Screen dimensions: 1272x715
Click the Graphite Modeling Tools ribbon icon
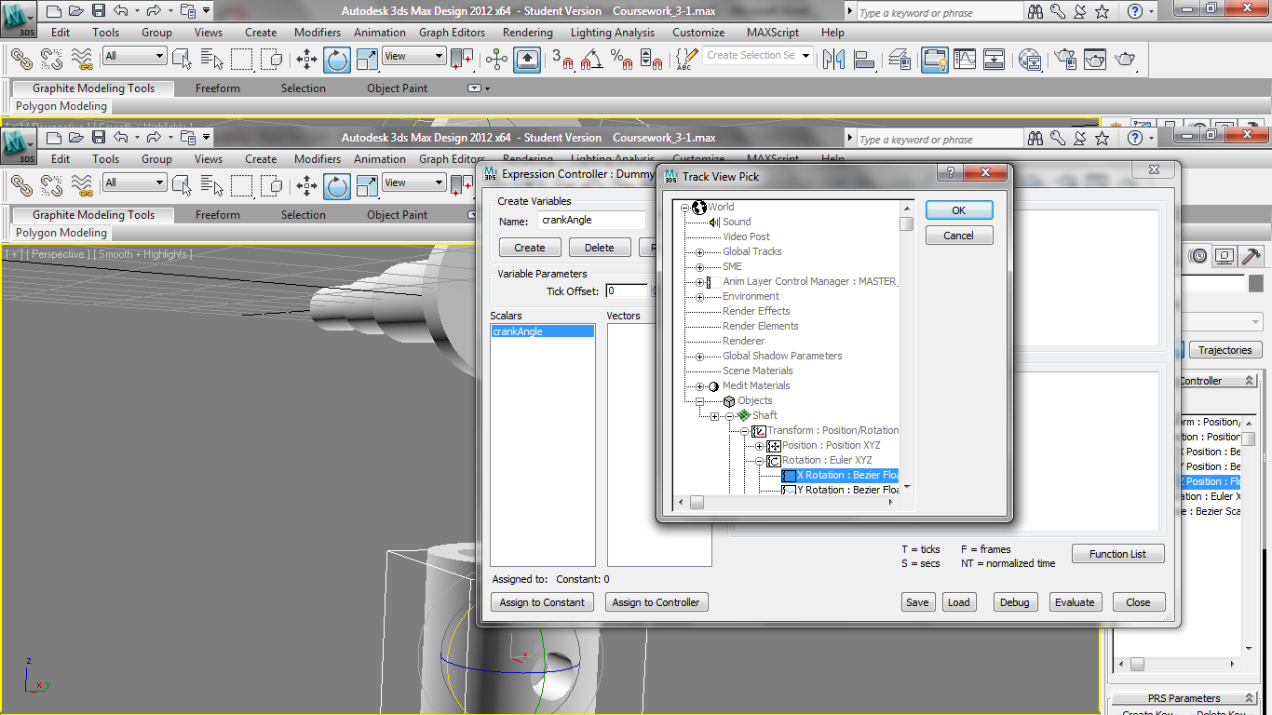935,60
